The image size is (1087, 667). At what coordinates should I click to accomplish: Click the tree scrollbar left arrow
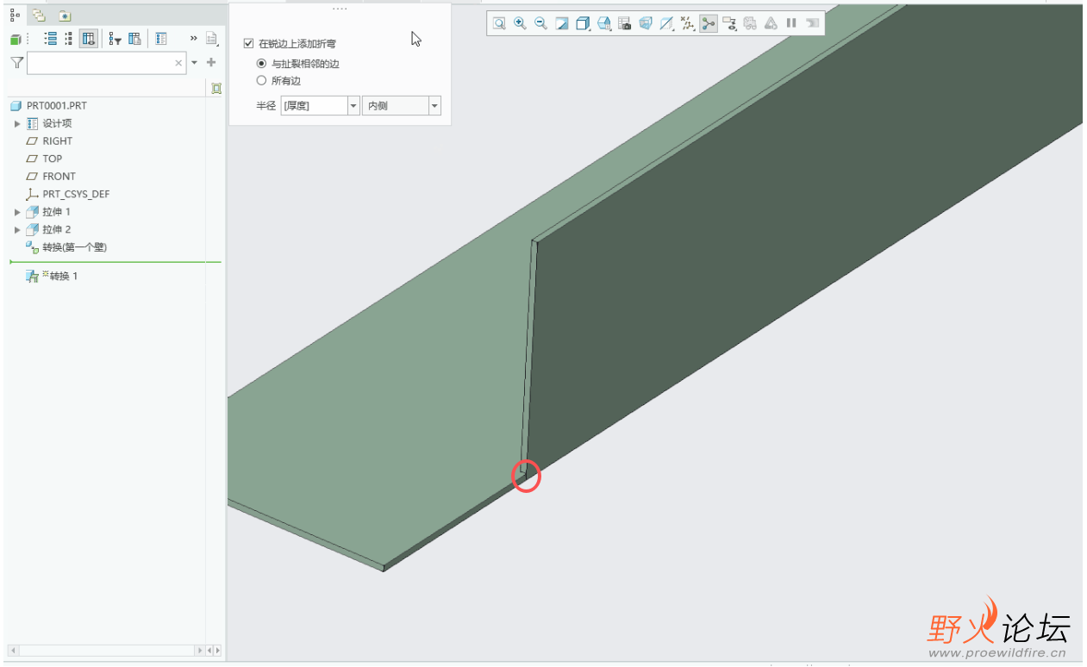pyautogui.click(x=13, y=651)
